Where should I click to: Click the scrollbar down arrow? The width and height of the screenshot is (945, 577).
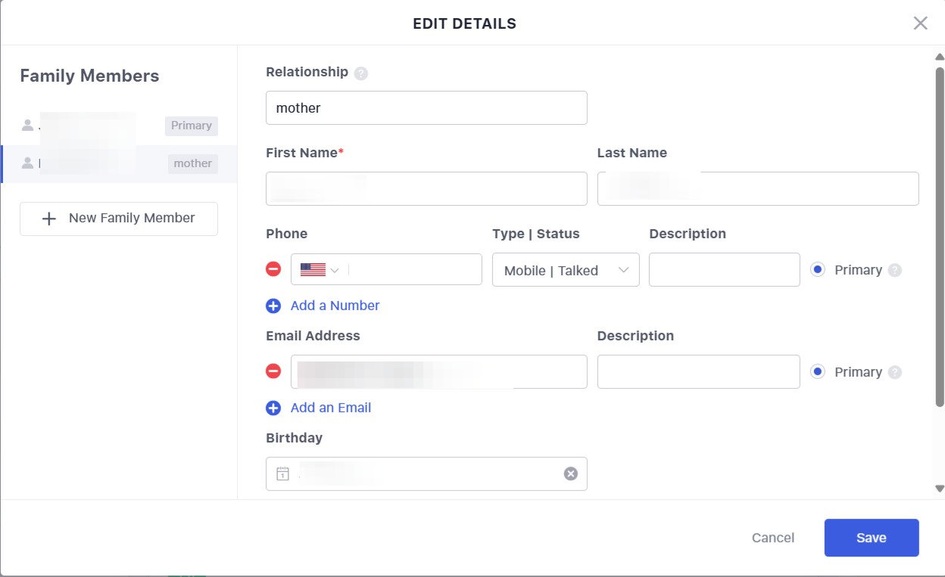940,489
